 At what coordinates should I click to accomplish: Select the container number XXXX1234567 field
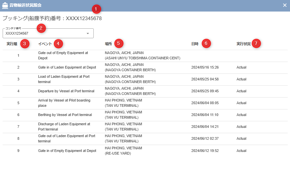pos(44,33)
